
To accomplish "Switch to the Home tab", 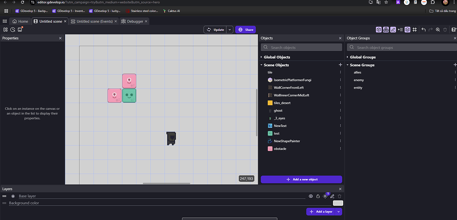I will (x=20, y=21).
